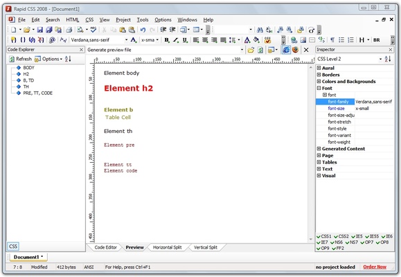Click the CSS checker icon
Image resolution: width=401 pixels, height=277 pixels.
[x=267, y=40]
